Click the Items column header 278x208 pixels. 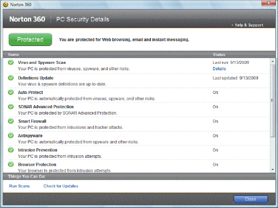14,54
